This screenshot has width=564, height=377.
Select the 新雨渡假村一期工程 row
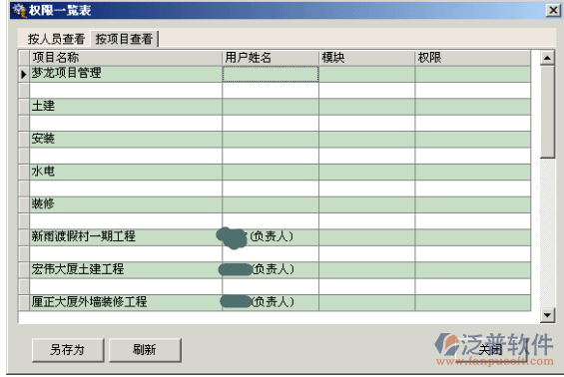(275, 237)
